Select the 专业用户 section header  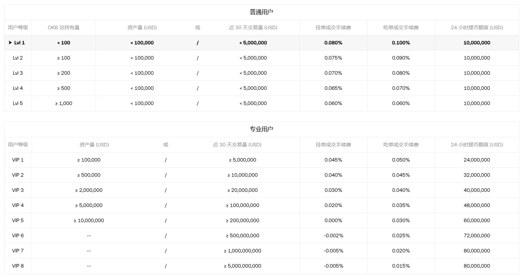coord(261,129)
